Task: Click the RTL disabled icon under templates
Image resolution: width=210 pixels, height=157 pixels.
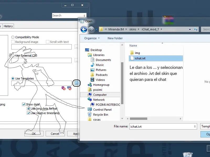Action: point(69,88)
